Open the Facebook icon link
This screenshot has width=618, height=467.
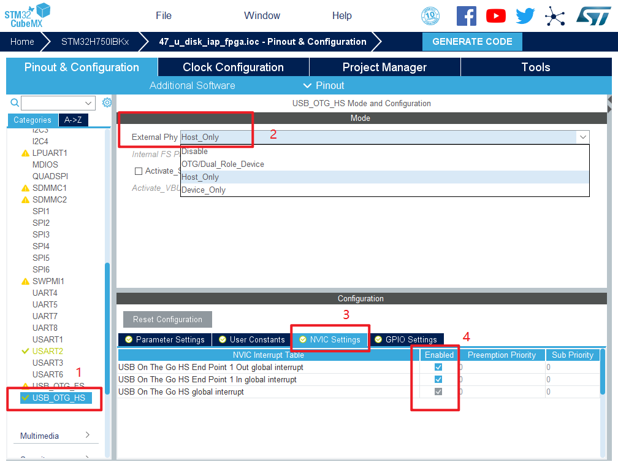click(466, 16)
